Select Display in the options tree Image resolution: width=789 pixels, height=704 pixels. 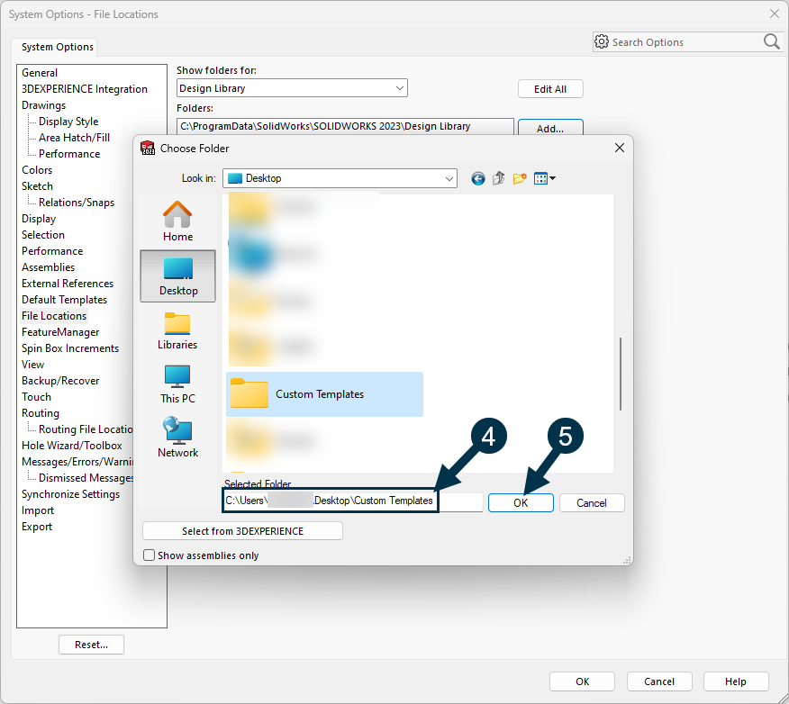pos(39,219)
